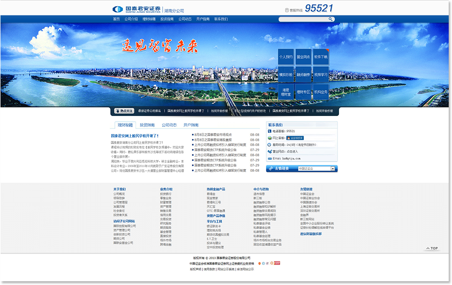Switch to the 公司动态 content tab
Viewport: 452px width, 285px height.
click(x=169, y=125)
